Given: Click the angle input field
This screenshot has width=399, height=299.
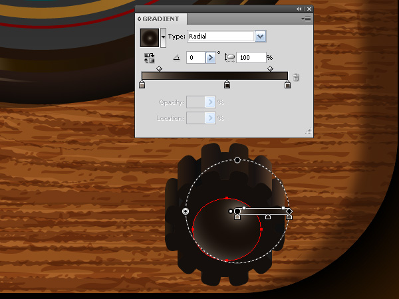Looking at the screenshot, I should [196, 58].
